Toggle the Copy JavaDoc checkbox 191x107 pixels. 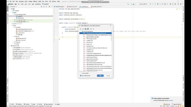click(81, 73)
